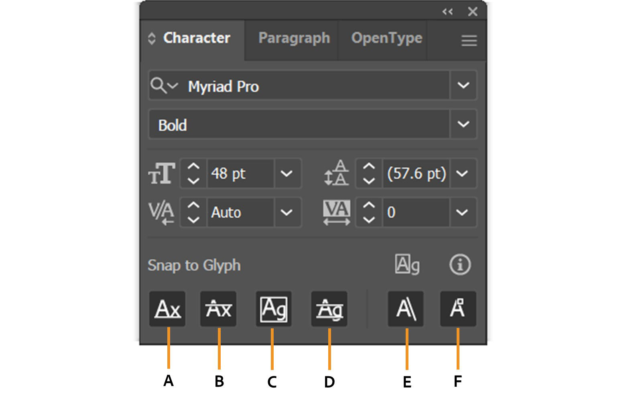
Task: Toggle the tracking field highlight
Action: [x=336, y=212]
